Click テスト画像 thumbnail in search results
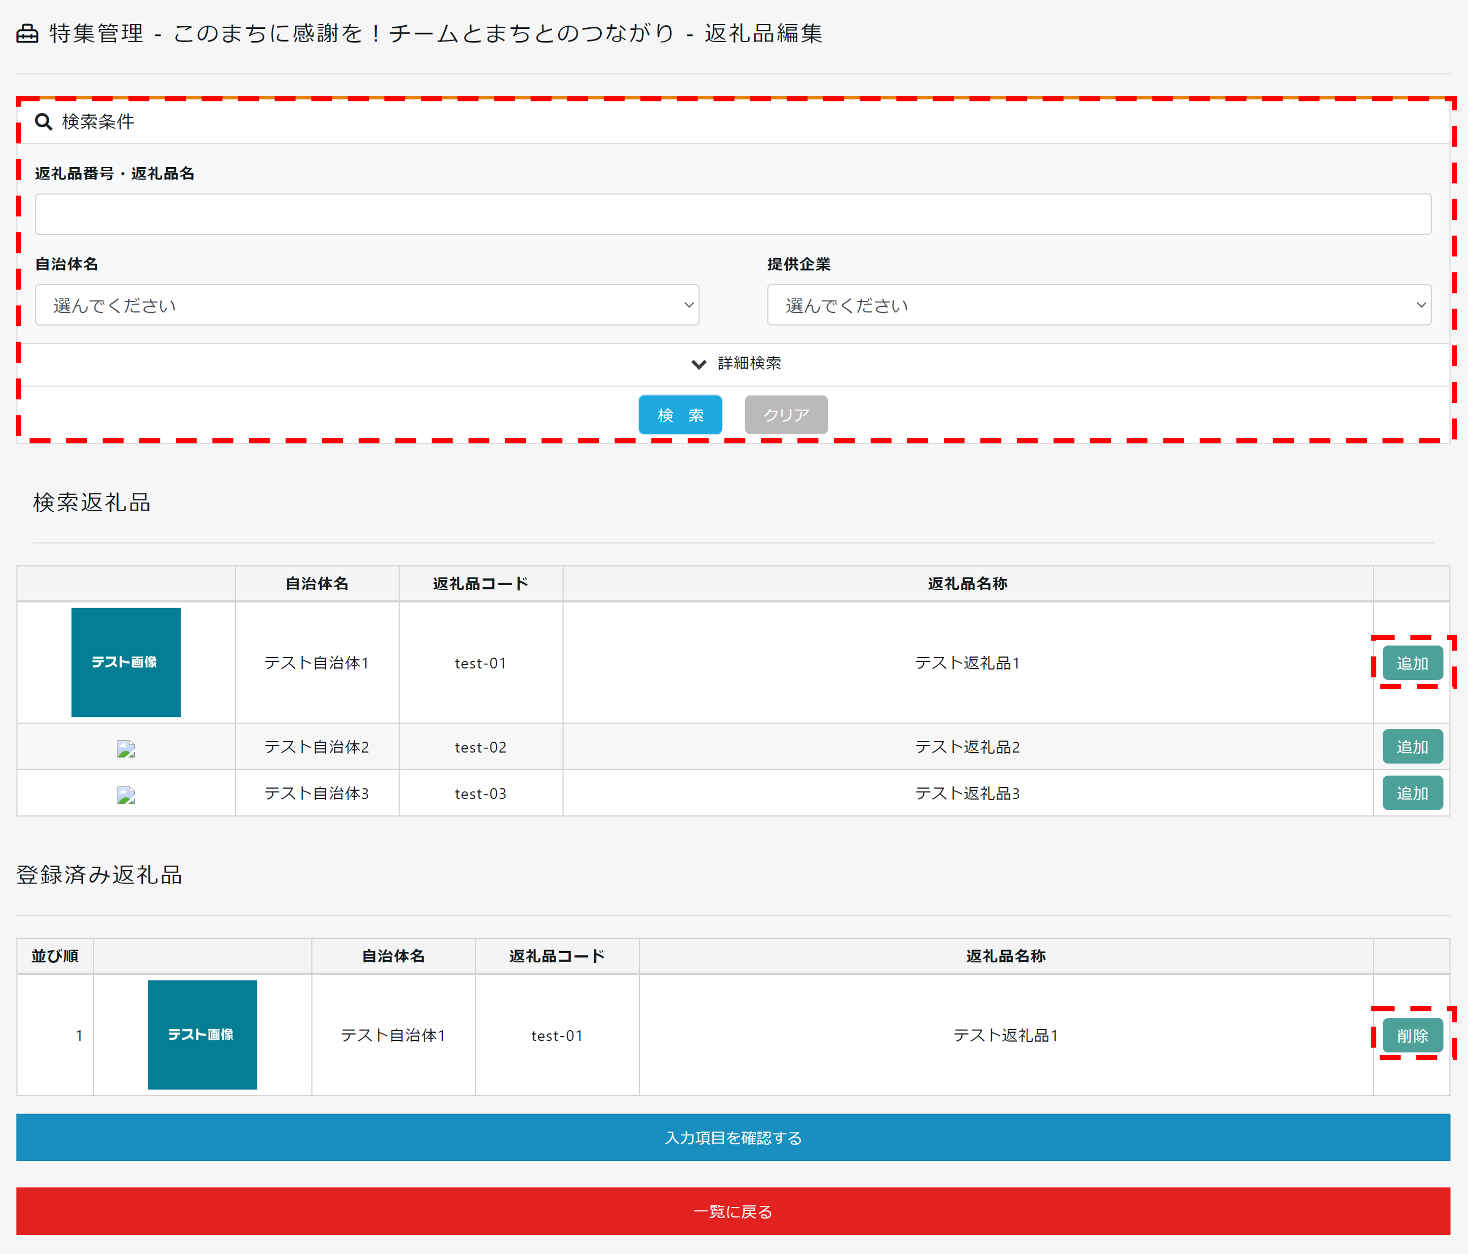Screen dimensions: 1468x1254 [x=126, y=662]
